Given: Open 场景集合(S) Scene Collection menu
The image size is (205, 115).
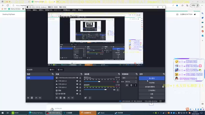Looking at the screenshot, I should click(x=67, y=10).
